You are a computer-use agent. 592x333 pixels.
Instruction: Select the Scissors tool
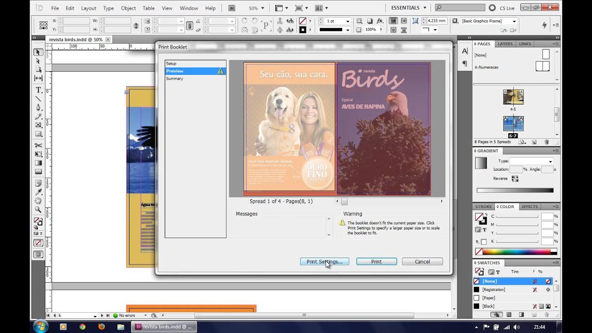(x=38, y=145)
